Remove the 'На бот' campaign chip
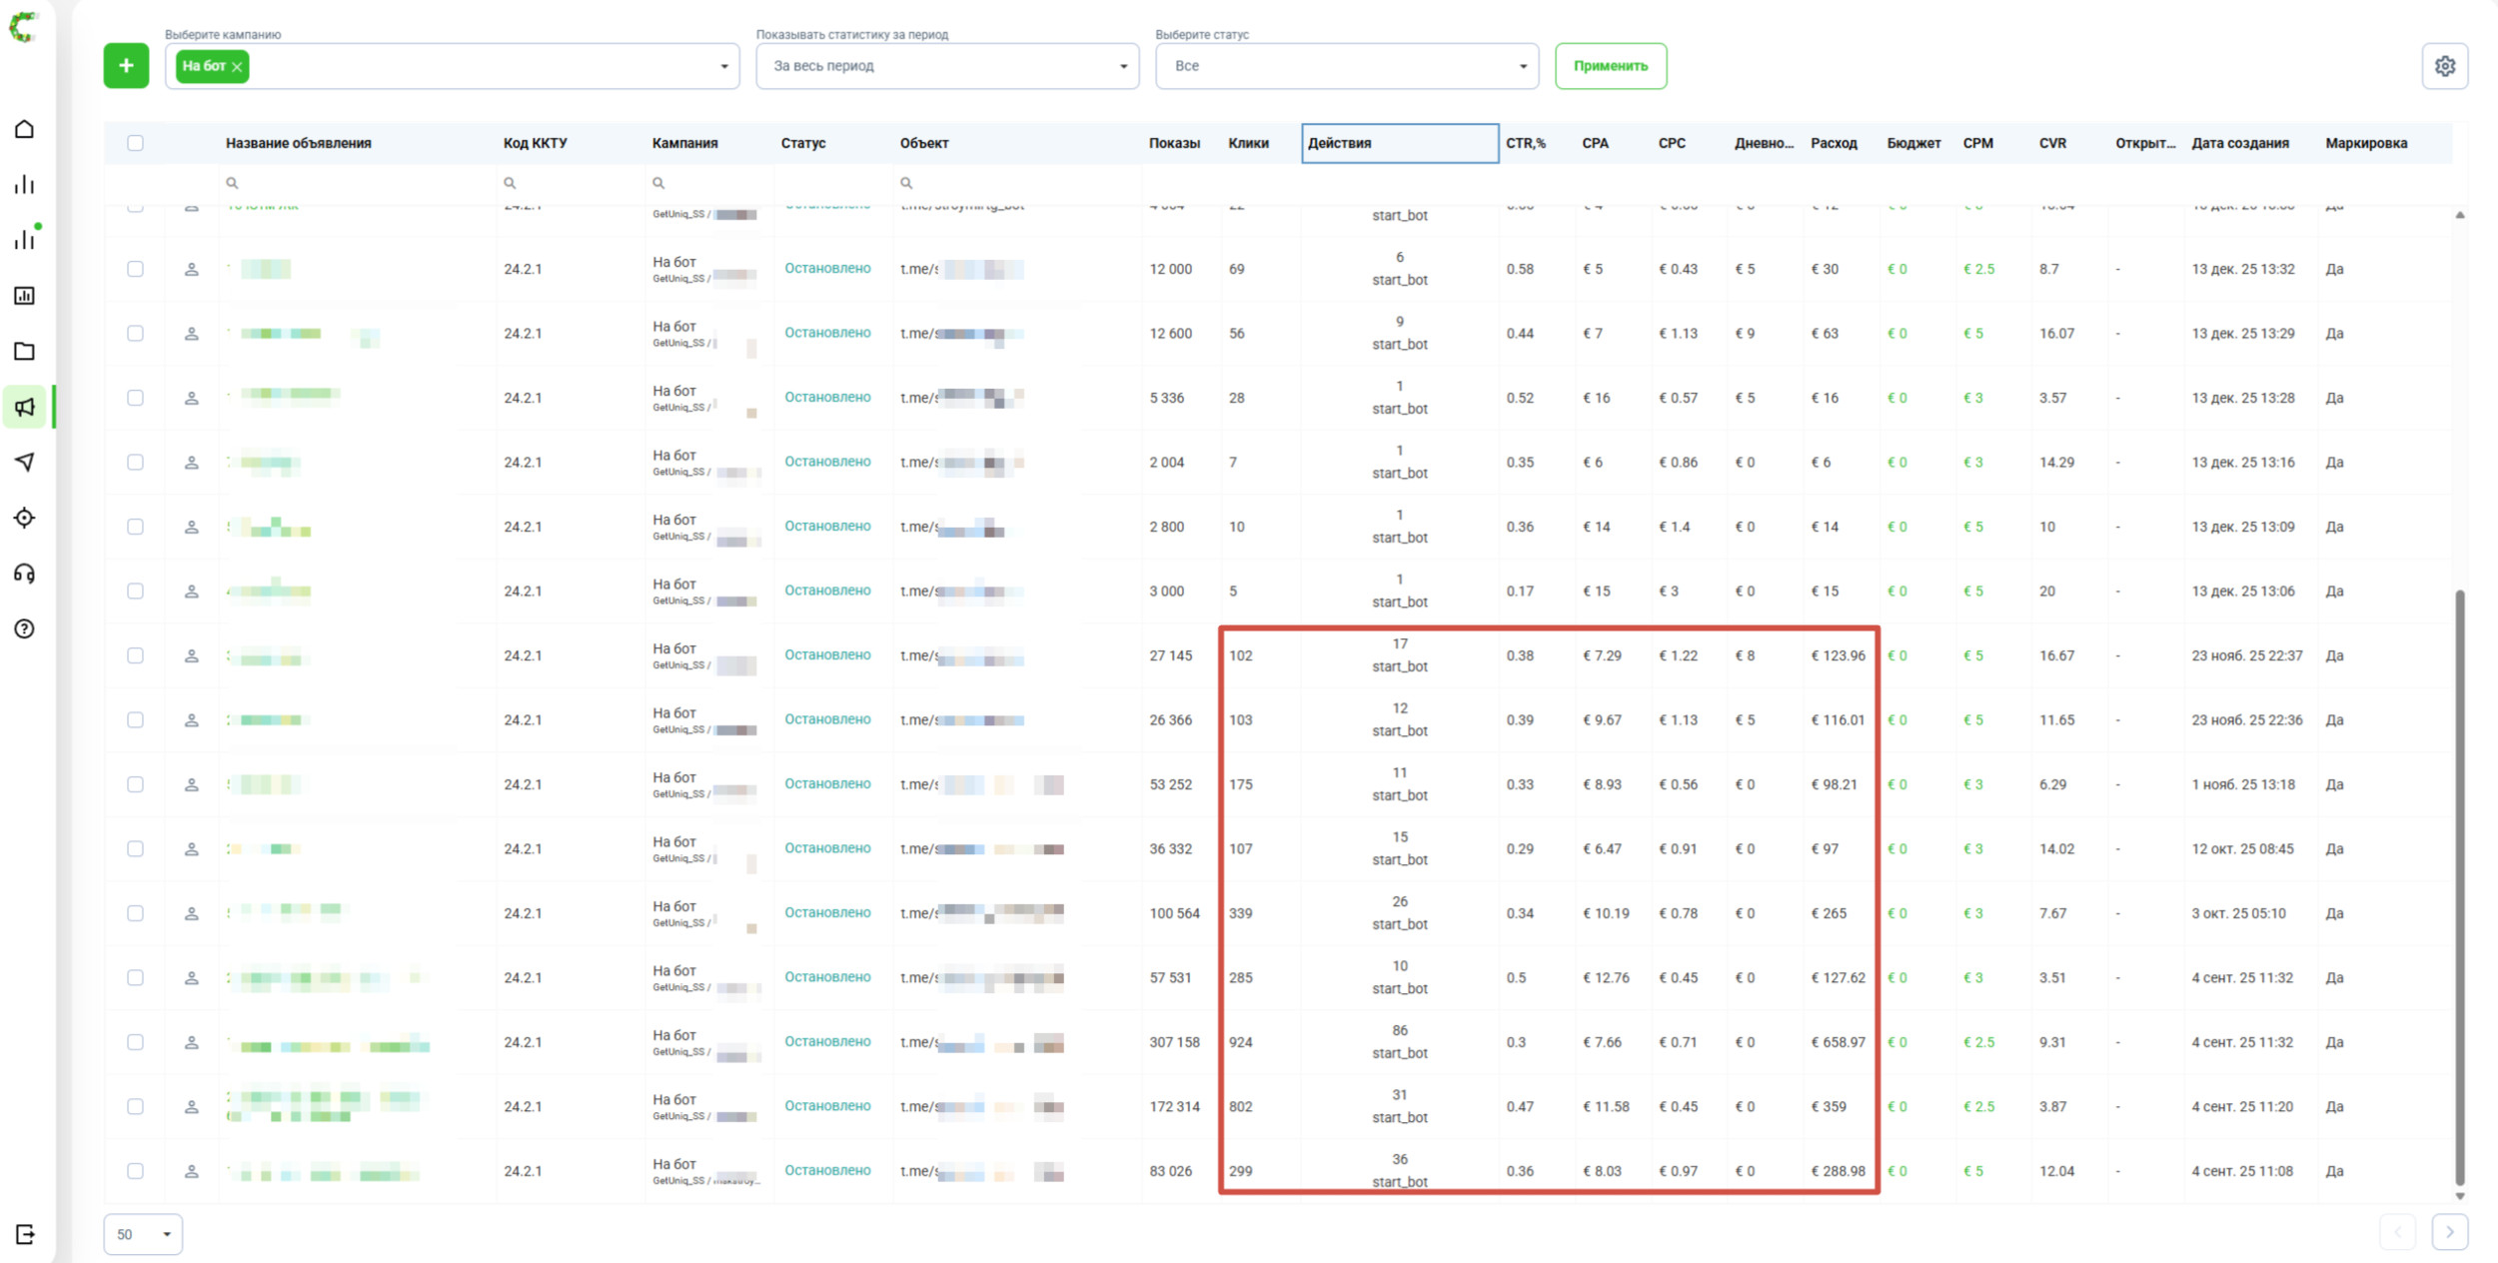The height and width of the screenshot is (1263, 2498). tap(237, 67)
